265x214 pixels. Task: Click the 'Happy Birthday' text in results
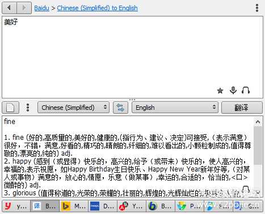coord(91,169)
